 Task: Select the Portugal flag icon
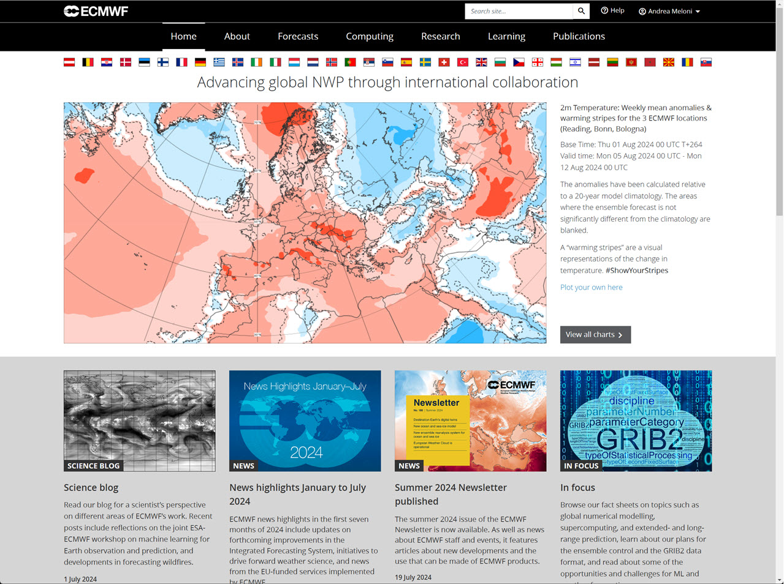pos(350,62)
